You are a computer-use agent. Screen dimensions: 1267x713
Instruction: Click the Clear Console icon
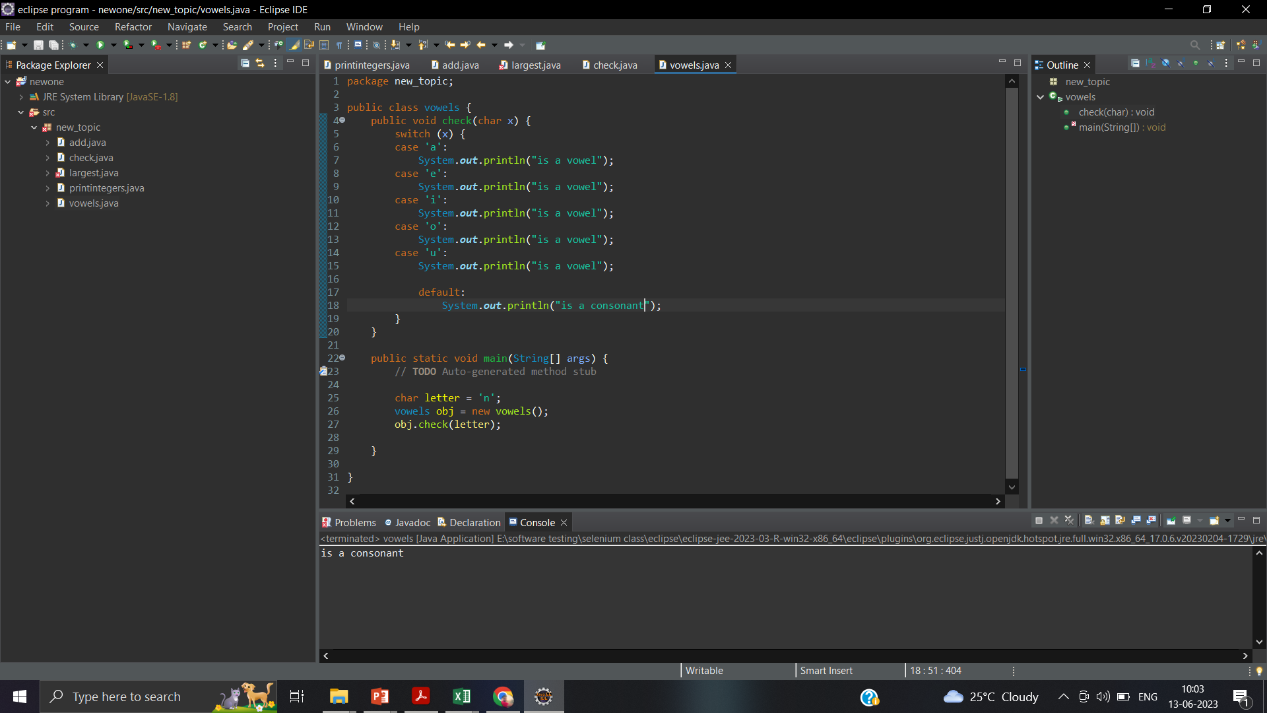click(x=1089, y=520)
